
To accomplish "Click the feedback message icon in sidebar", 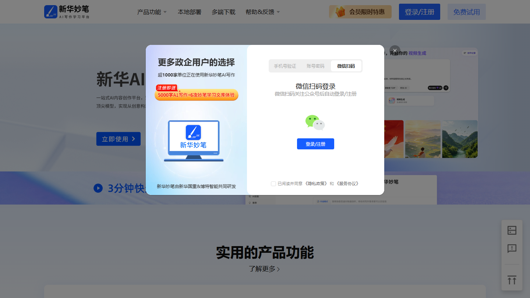I will [x=512, y=248].
